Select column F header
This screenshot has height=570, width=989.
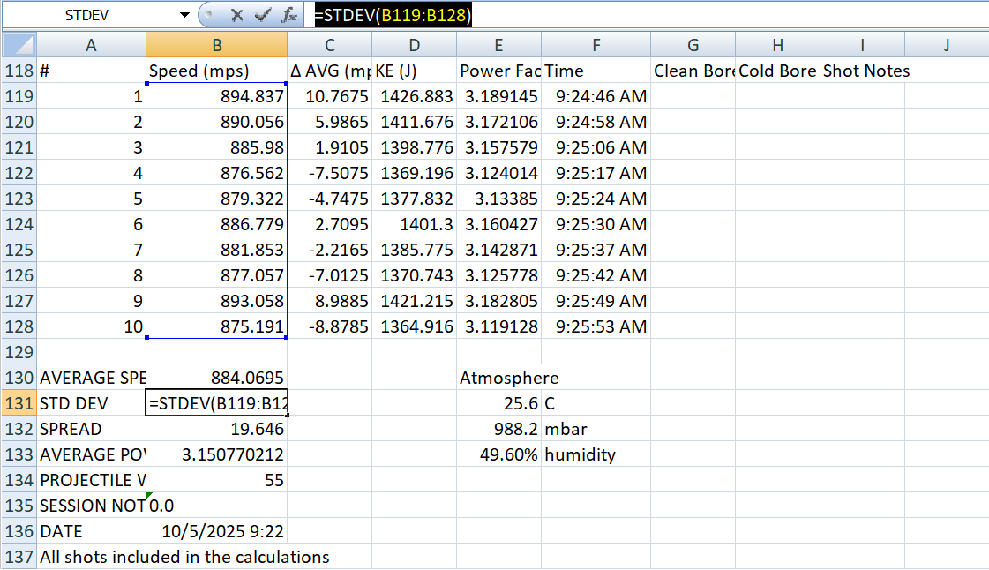click(597, 46)
